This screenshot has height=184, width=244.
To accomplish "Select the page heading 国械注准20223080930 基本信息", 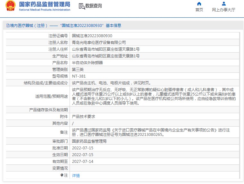I will [x=90, y=26].
